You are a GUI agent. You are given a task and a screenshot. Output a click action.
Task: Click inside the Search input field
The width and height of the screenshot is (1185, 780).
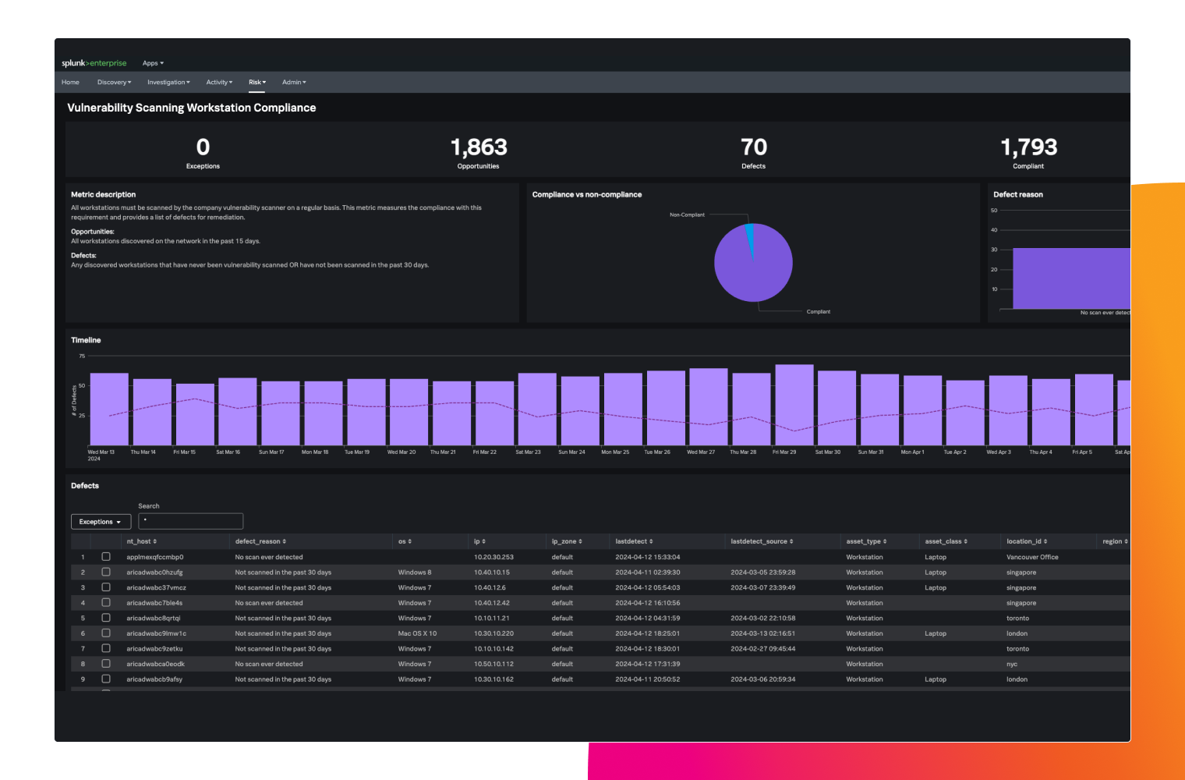click(190, 521)
